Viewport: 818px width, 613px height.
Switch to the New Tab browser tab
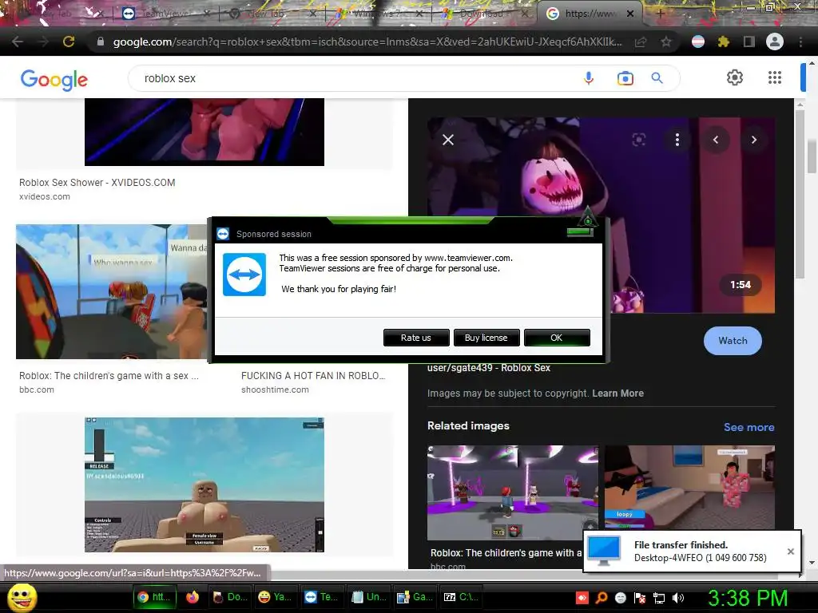(x=272, y=14)
